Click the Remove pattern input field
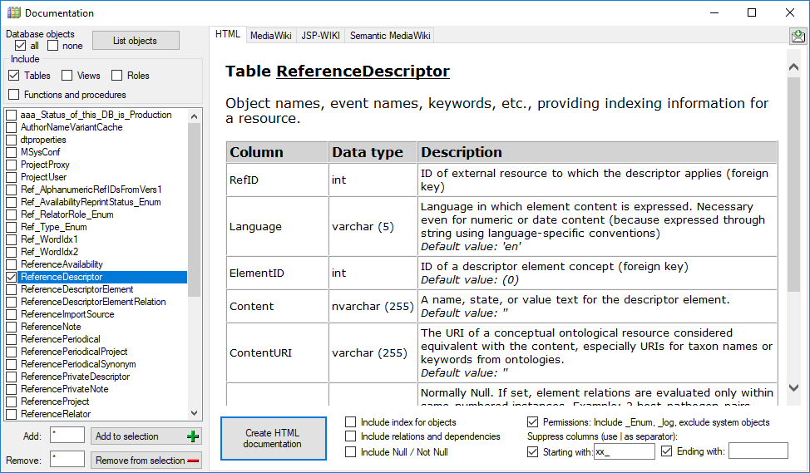Screen dimensions: 810x473 click(67, 459)
